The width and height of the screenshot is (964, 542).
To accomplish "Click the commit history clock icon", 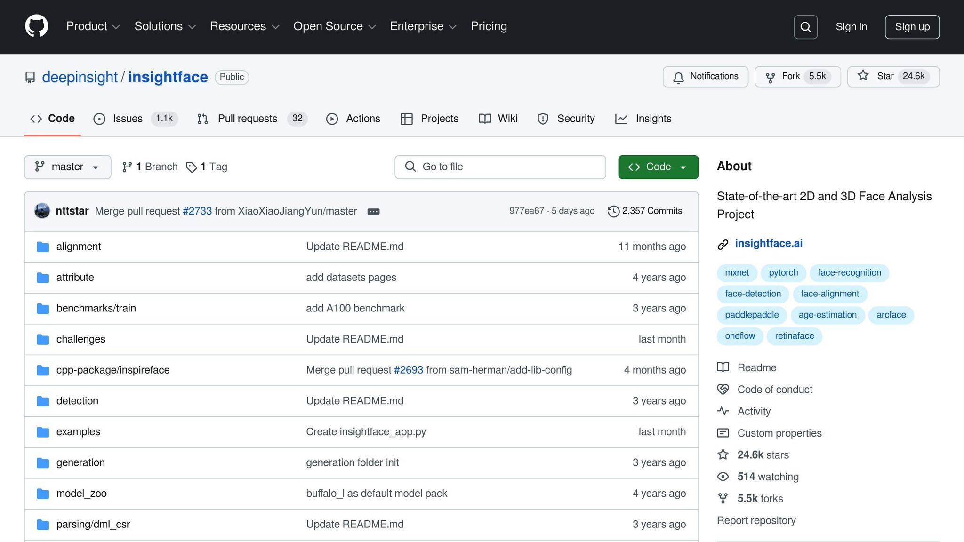I will [613, 211].
